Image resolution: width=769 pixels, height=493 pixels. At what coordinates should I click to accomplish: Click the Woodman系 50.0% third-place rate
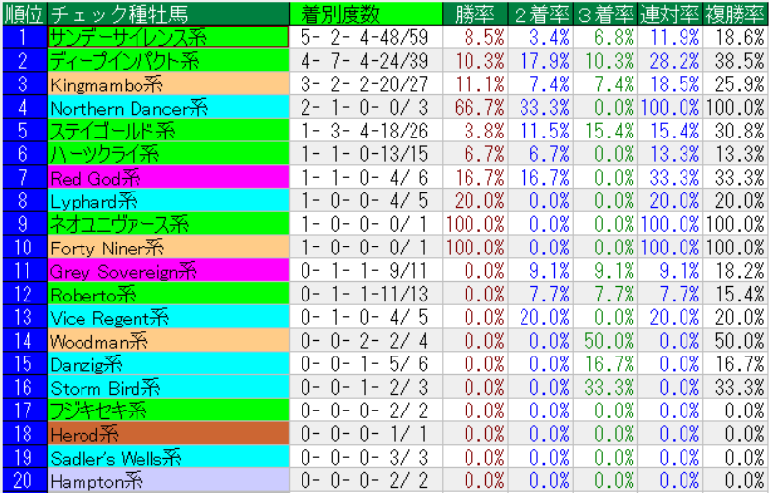point(606,341)
